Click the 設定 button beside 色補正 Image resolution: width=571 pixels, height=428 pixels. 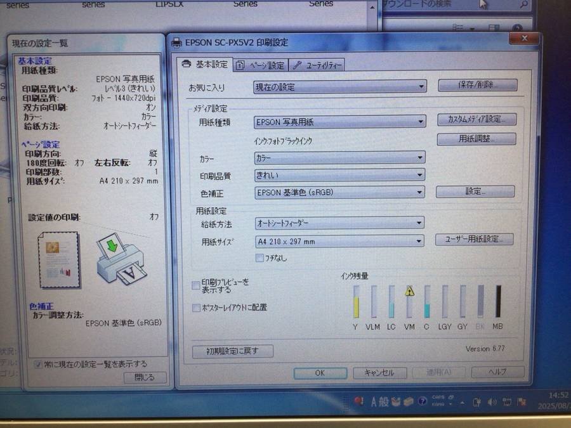pos(475,191)
